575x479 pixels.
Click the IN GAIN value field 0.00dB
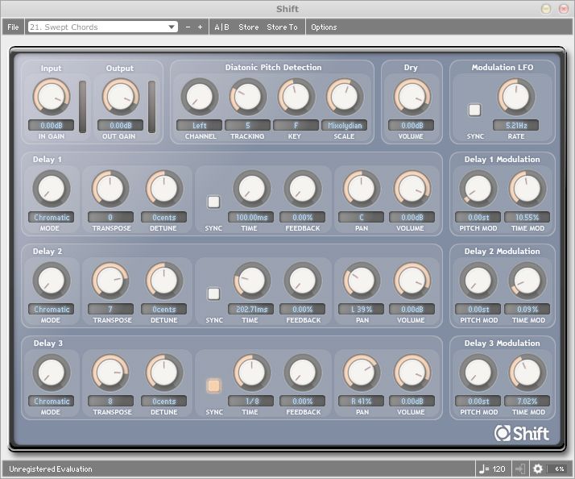pyautogui.click(x=51, y=125)
